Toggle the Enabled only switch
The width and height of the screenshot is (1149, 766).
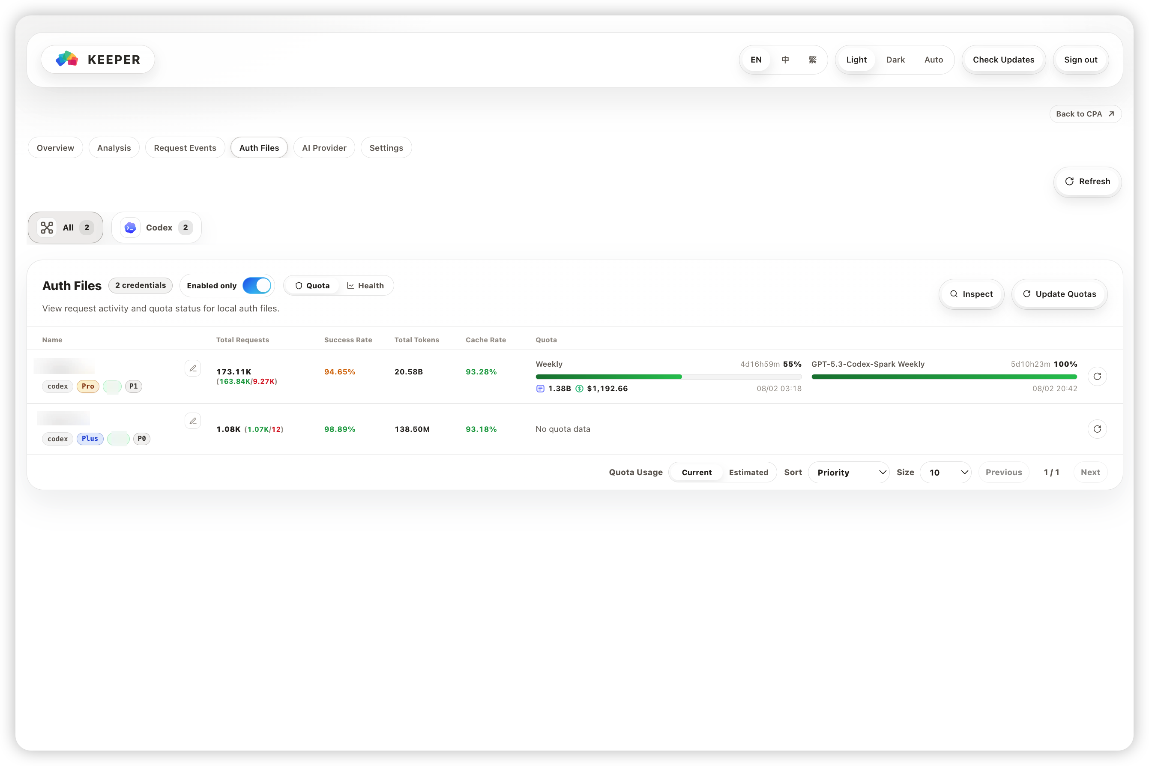(x=257, y=285)
